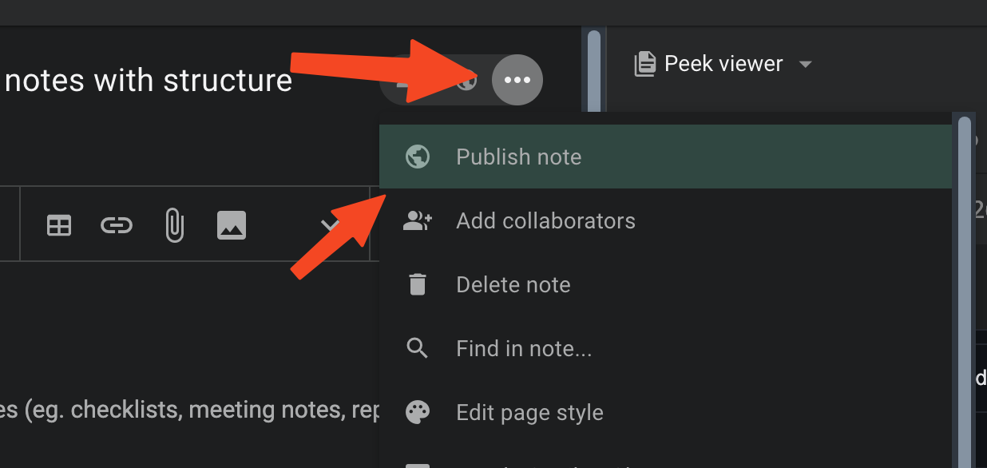The image size is (987, 468).
Task: Choose Add collaborators in the menu
Action: (545, 221)
